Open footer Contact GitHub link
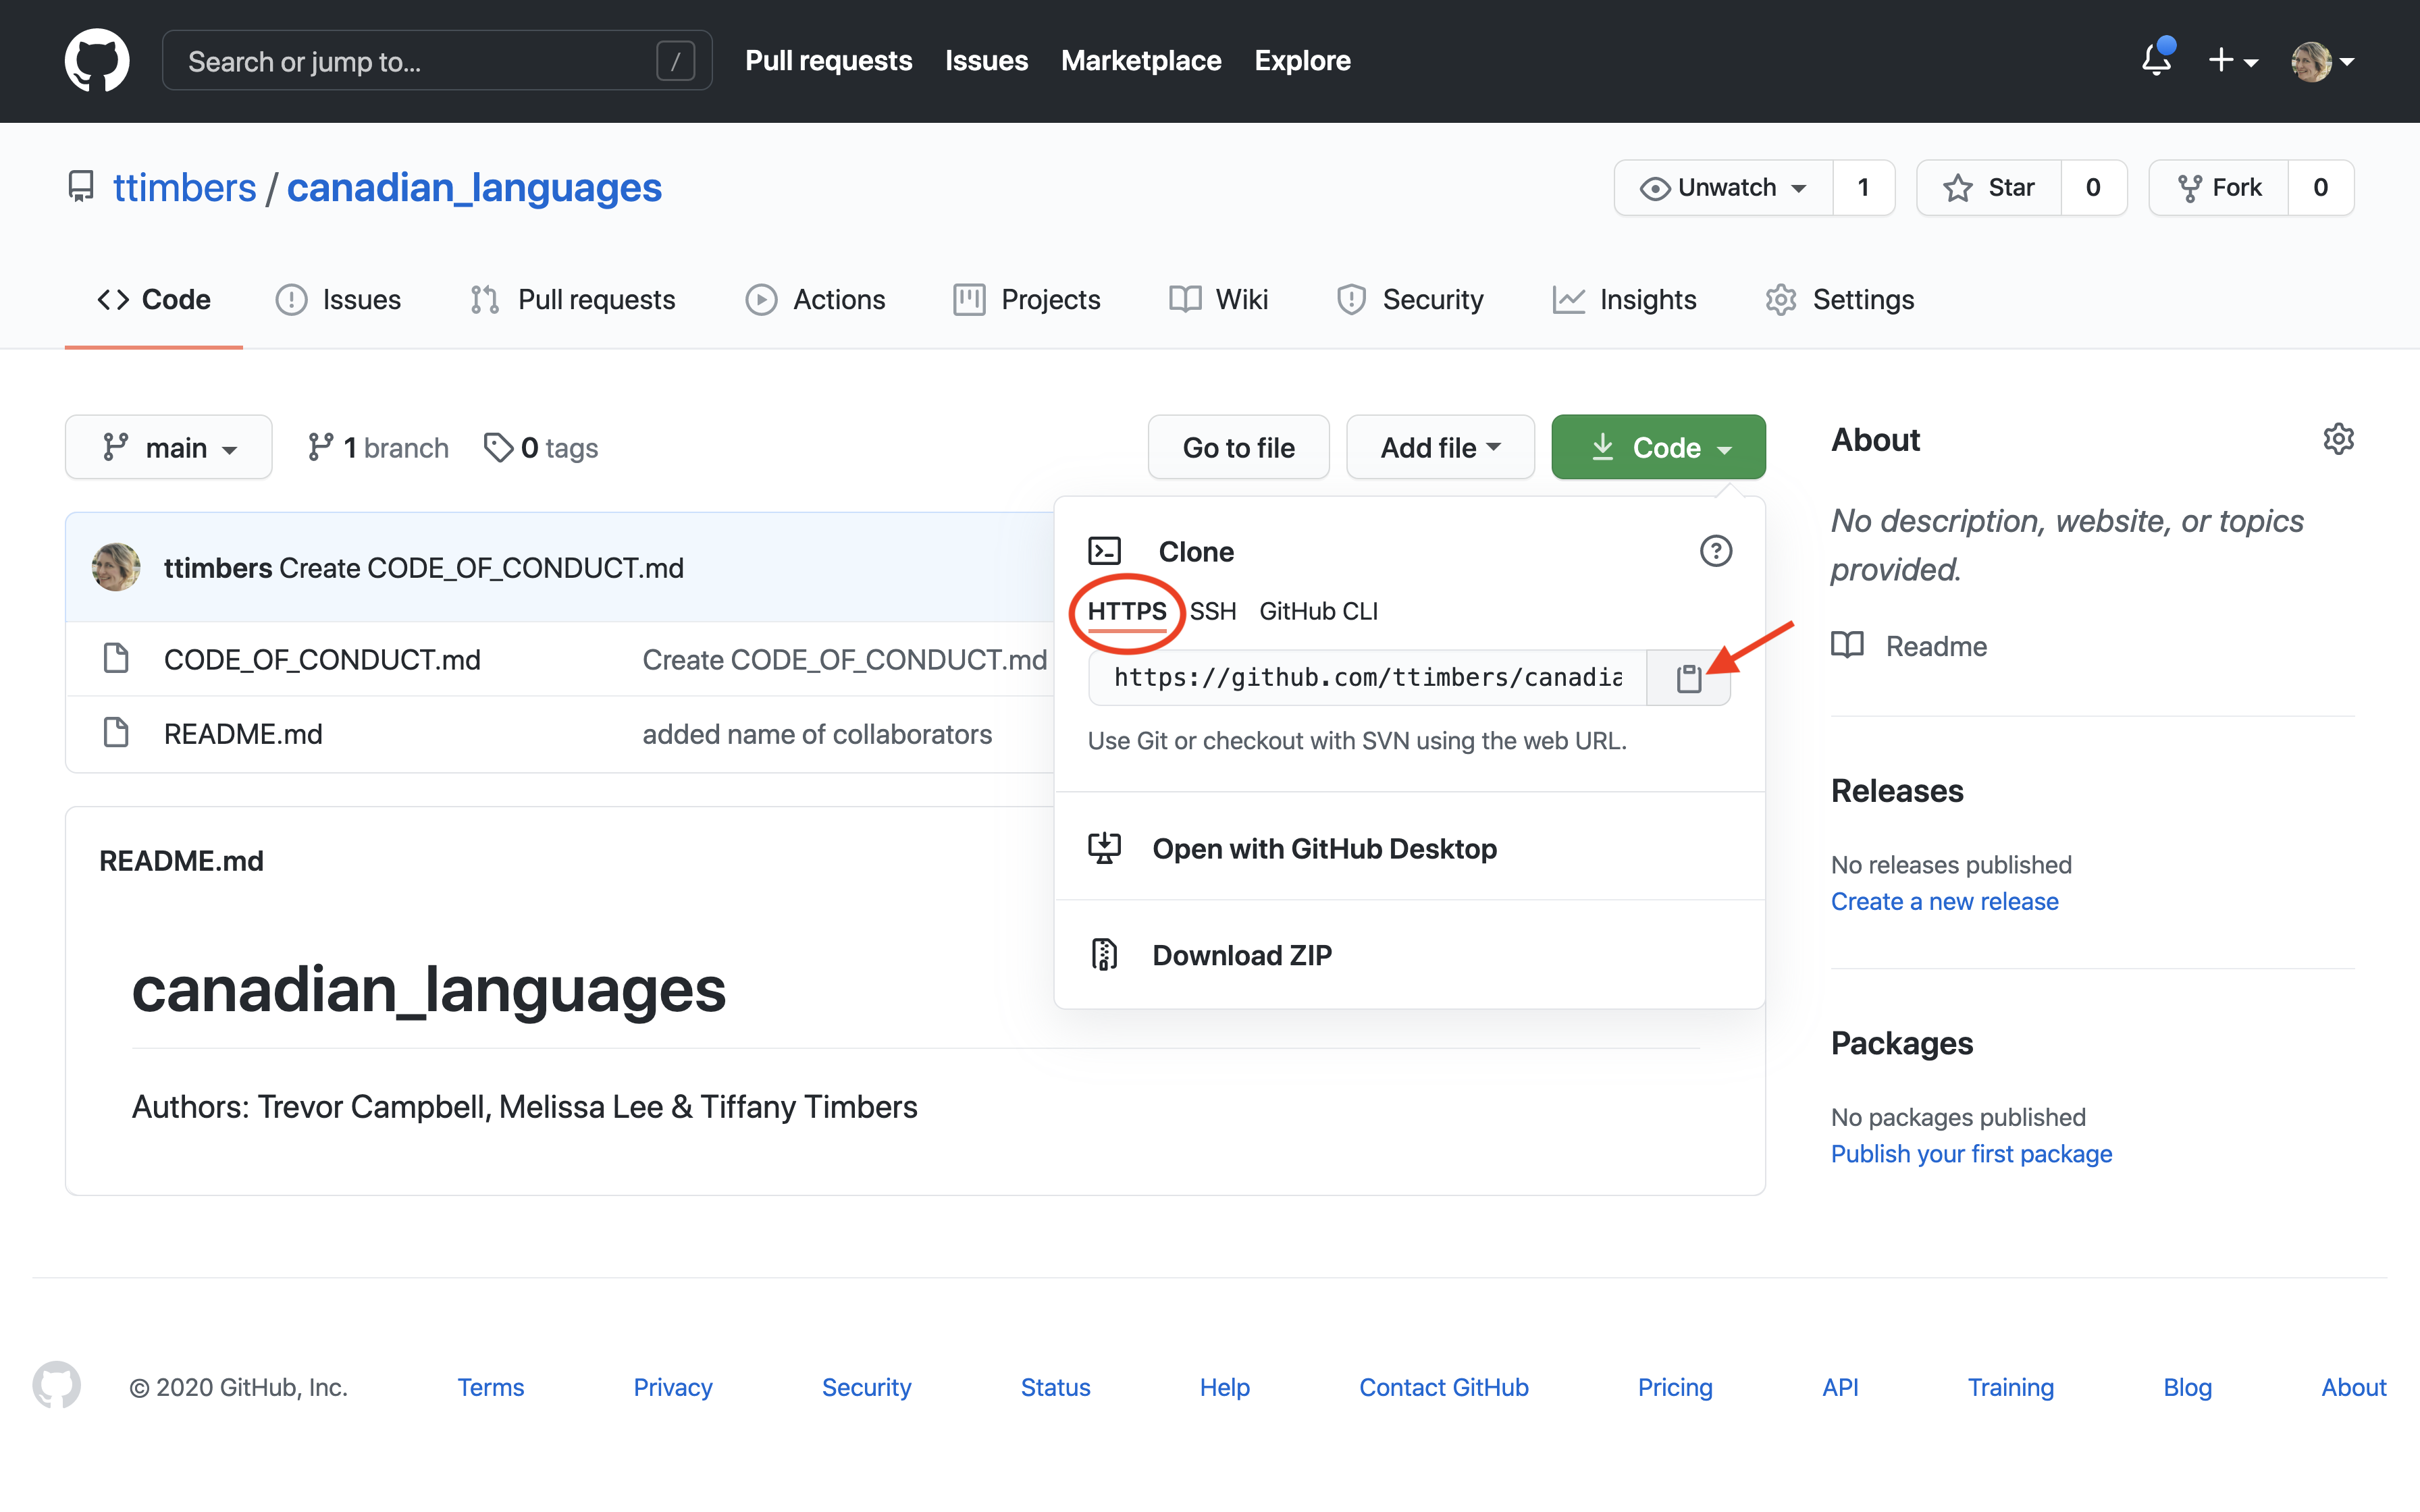Screen dimensions: 2420x1512 click(x=1443, y=1388)
